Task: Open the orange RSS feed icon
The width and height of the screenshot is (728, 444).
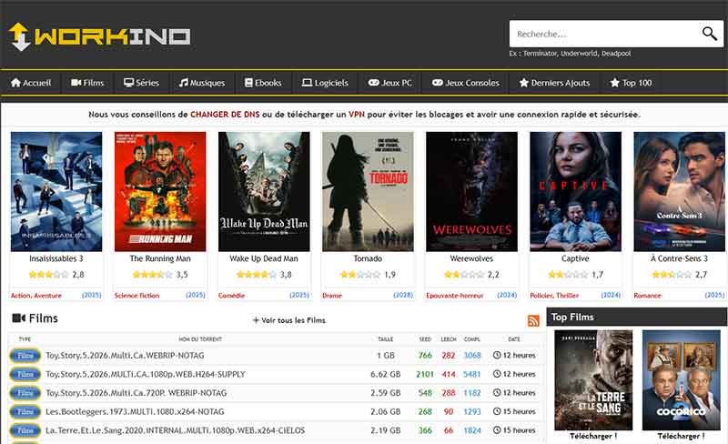Action: coord(533,320)
